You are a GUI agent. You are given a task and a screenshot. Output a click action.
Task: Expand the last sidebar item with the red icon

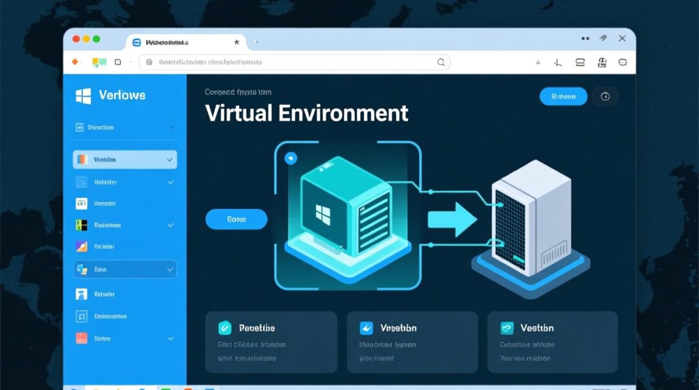click(x=170, y=339)
